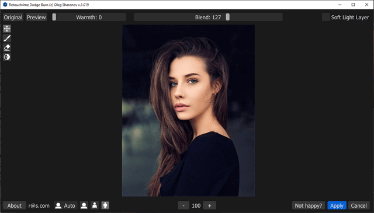Viewport: 374px width, 213px height.
Task: Decrease zoom with the minus button
Action: click(183, 205)
